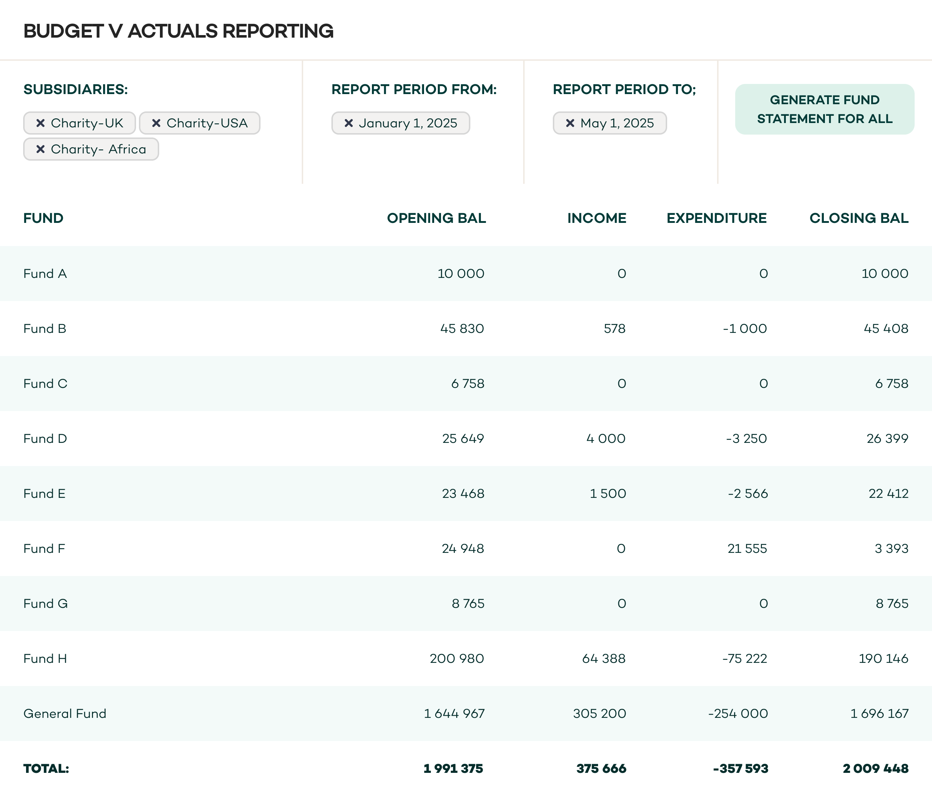Screen dimensions: 932x796
Task: Sort by the Fund column header
Action: click(x=43, y=218)
